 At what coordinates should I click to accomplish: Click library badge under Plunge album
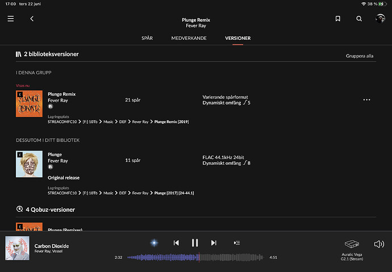[x=50, y=167]
